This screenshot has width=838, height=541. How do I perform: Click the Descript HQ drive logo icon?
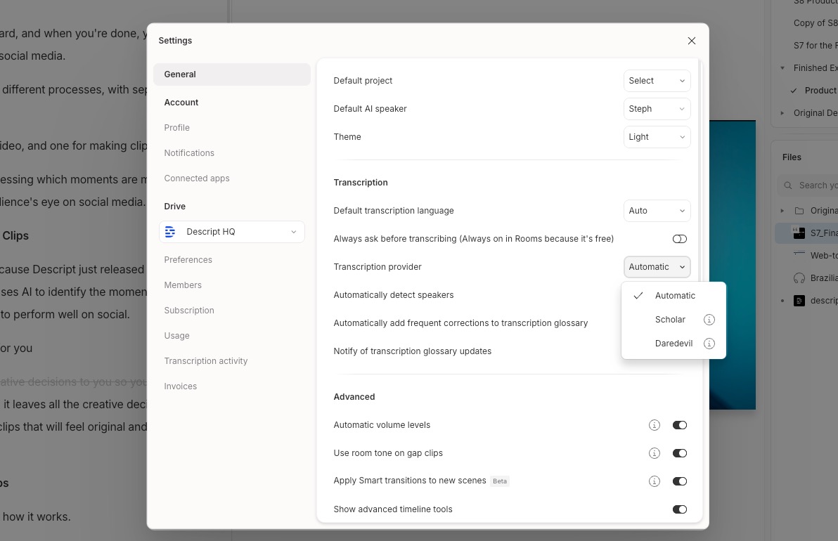coord(170,231)
